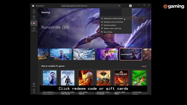
Task: Click the Manage account and devices icon
Action: [x=102, y=22]
